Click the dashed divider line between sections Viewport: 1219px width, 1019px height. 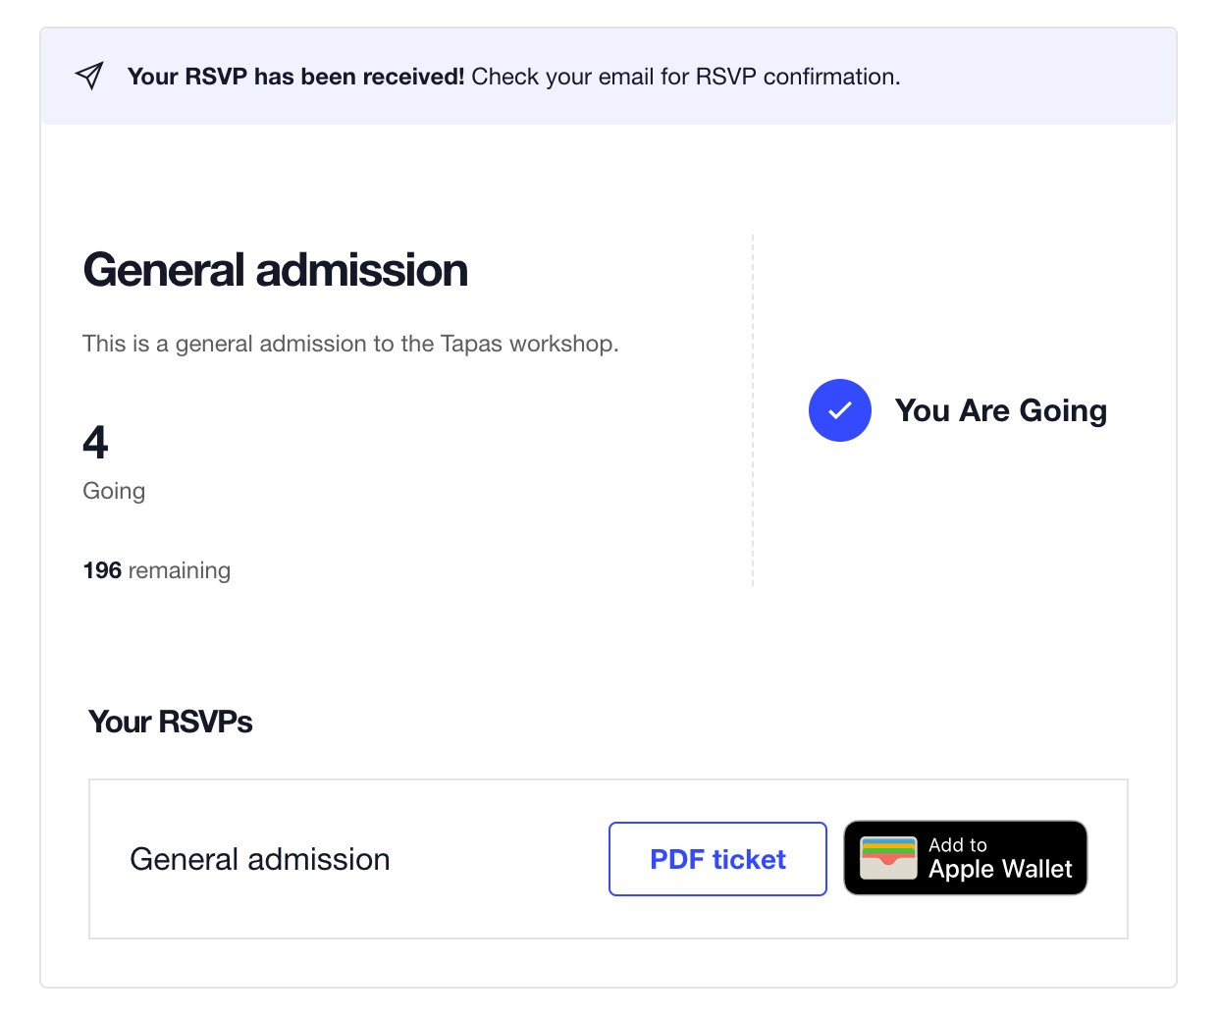click(x=752, y=409)
